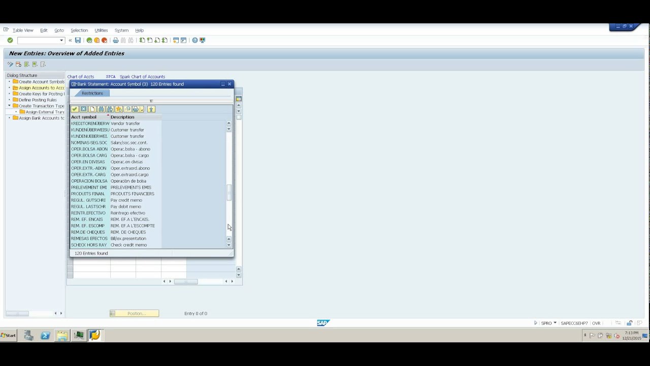Open the Goto menu
This screenshot has height=366, width=650.
point(59,30)
